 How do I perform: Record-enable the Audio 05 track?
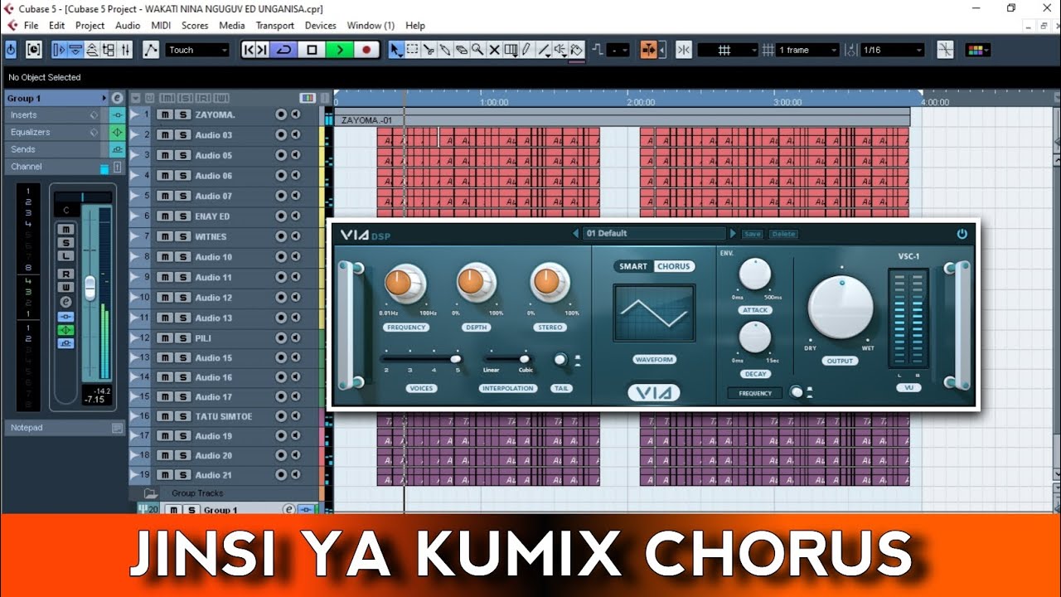tap(281, 155)
